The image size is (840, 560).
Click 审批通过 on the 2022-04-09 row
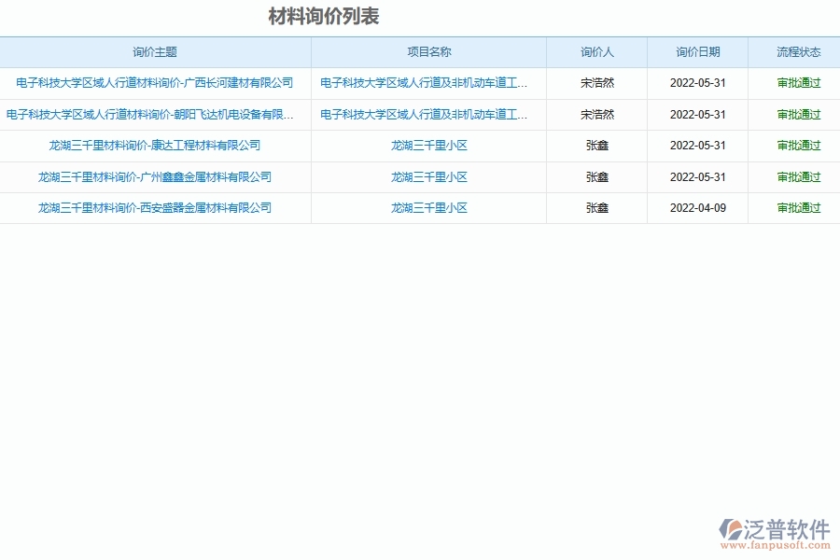[x=794, y=207]
